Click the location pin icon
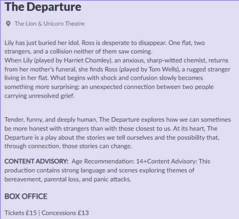Screen dimensions: 239x219 [x=8, y=24]
